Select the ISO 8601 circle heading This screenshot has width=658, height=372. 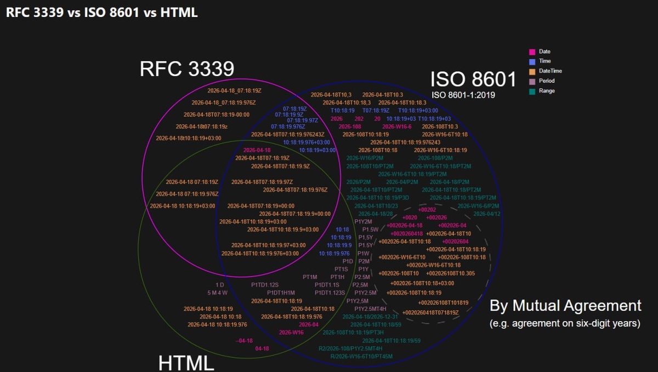click(473, 79)
